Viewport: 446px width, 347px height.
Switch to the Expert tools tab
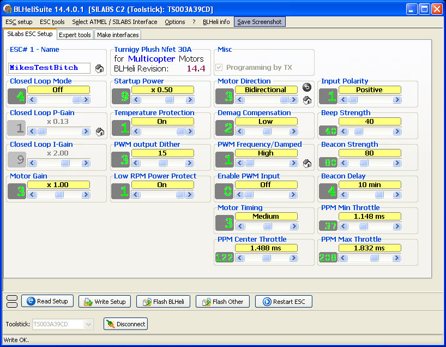click(x=75, y=35)
